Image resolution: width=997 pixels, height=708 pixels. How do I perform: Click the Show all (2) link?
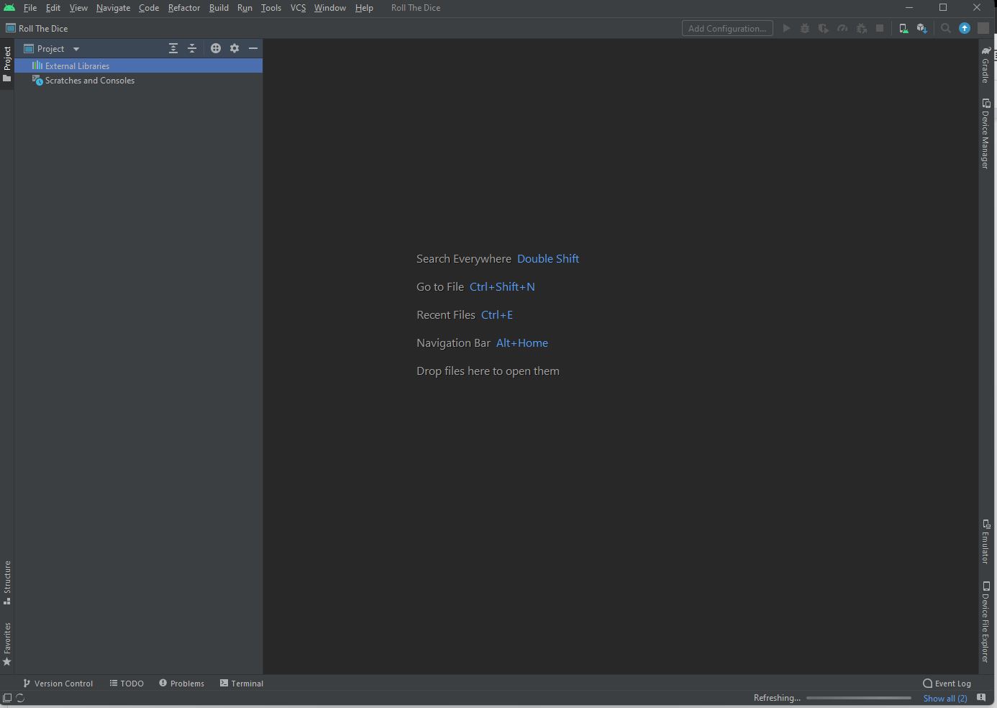(x=944, y=698)
